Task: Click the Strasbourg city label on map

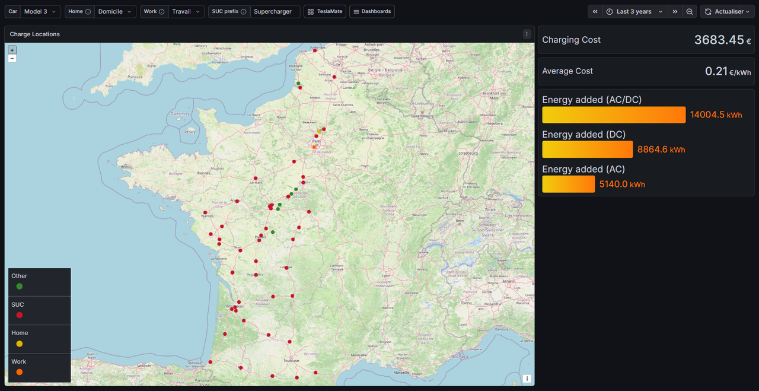Action: point(467,152)
